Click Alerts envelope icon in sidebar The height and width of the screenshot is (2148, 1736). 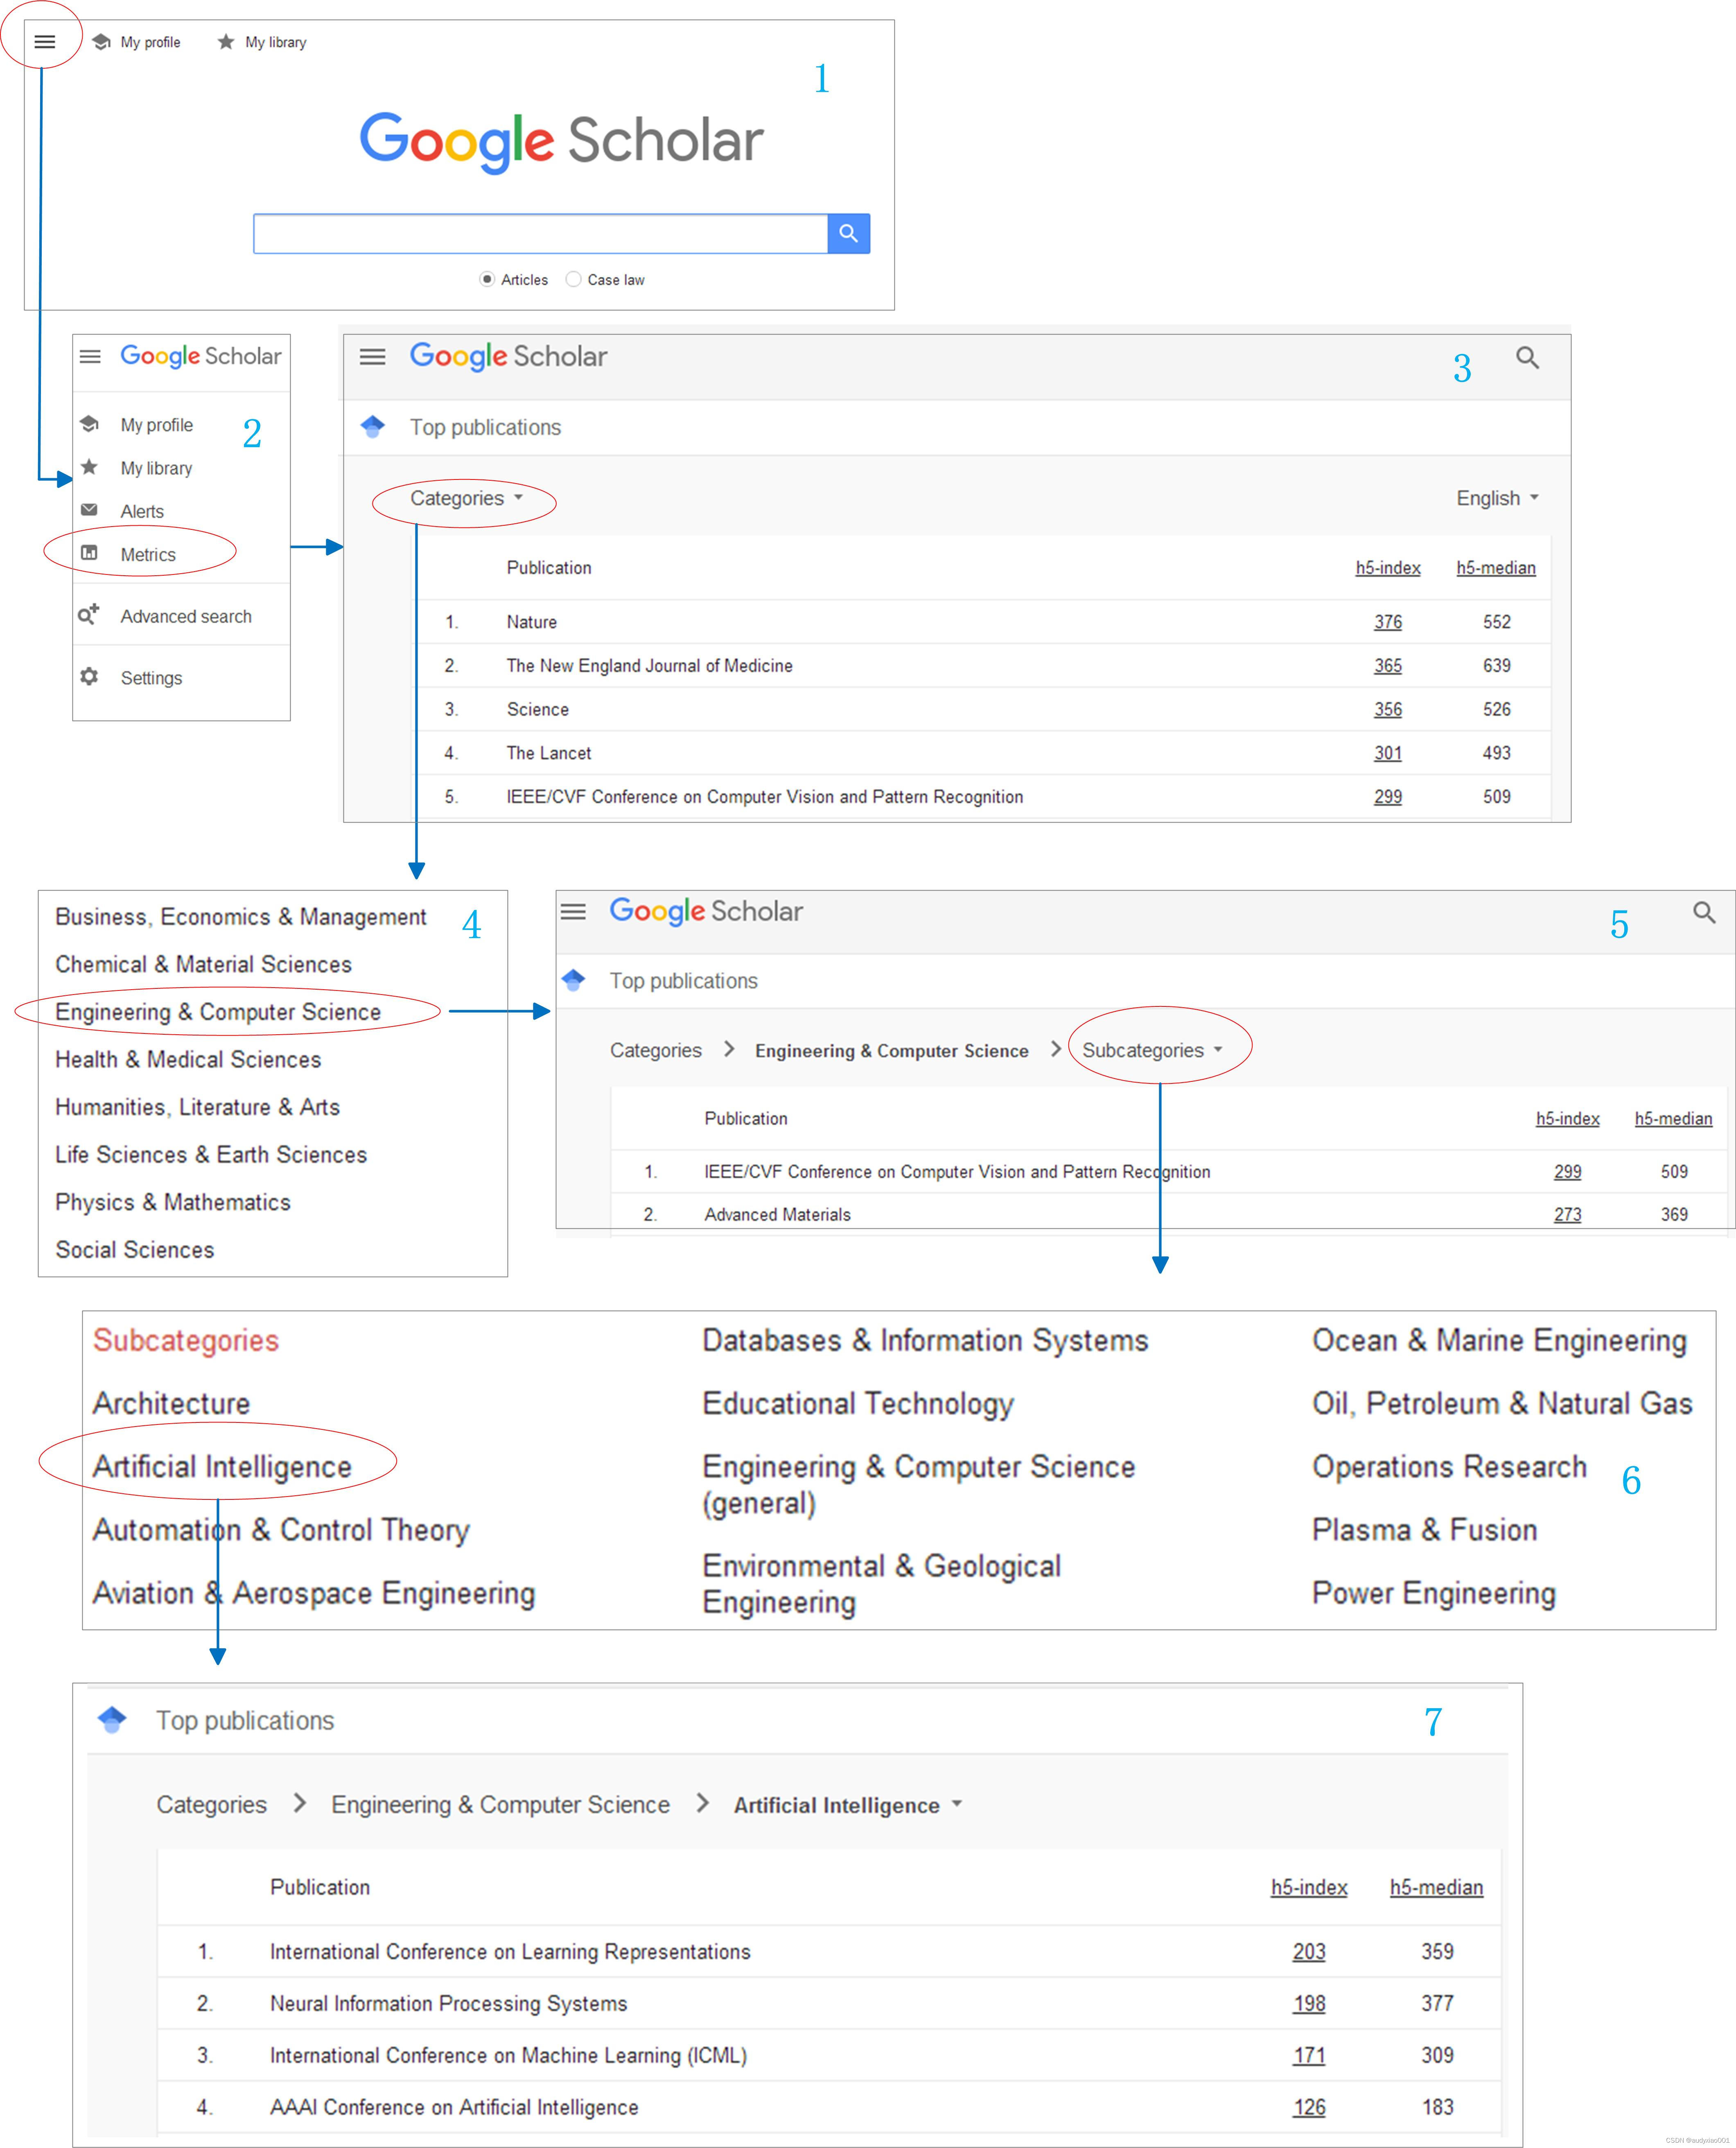click(x=89, y=510)
